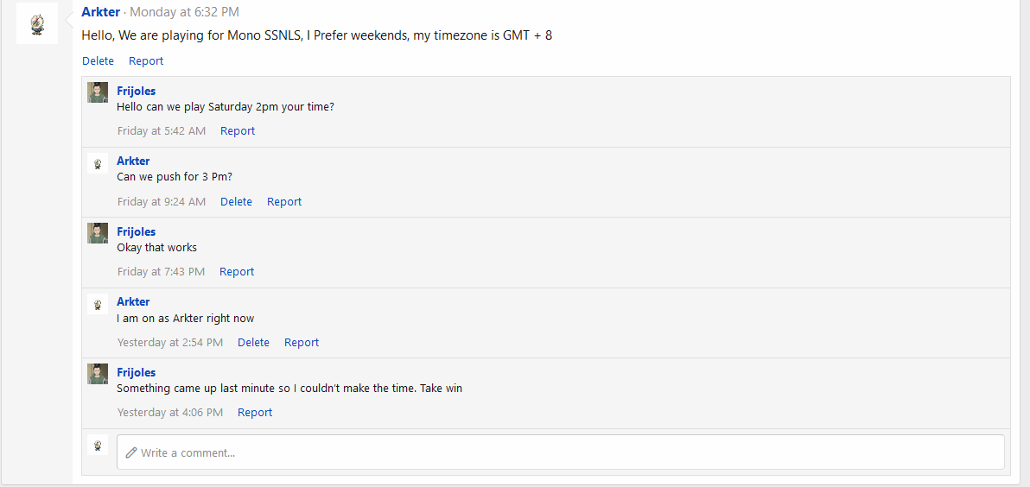Report the "I am on as Arkter" comment
The width and height of the screenshot is (1030, 487).
302,343
